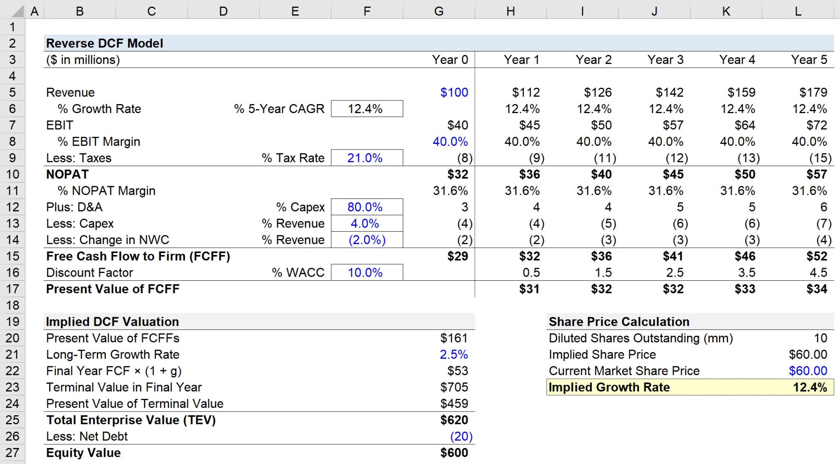Viewport: 840px width, 464px height.
Task: Click the Year 0 Revenue cell showing $100
Action: (453, 92)
